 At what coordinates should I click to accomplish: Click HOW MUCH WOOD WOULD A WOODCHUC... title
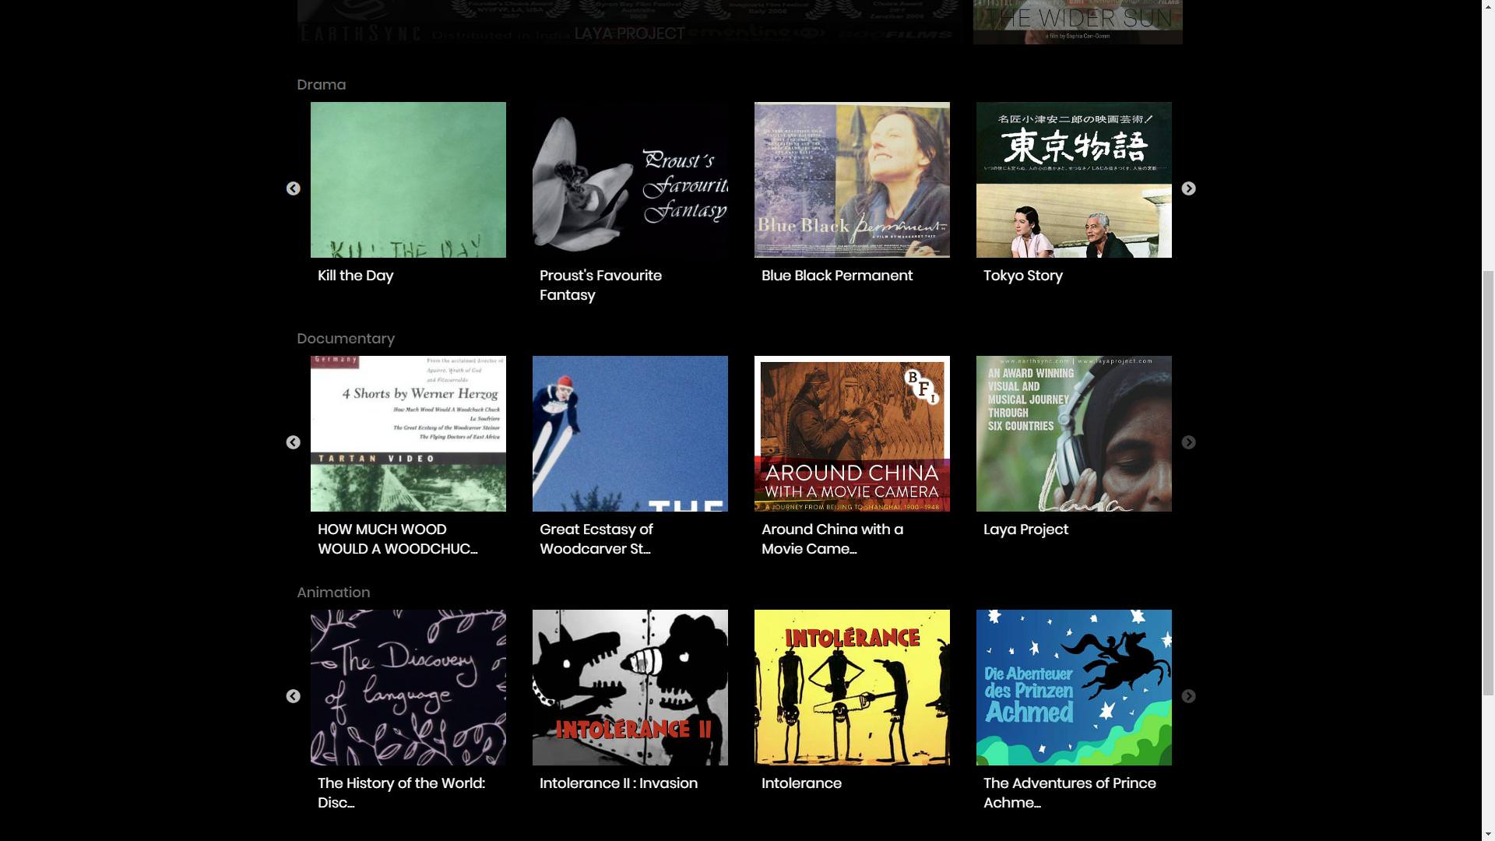(397, 539)
